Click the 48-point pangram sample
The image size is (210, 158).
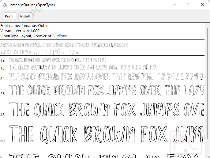107,110
